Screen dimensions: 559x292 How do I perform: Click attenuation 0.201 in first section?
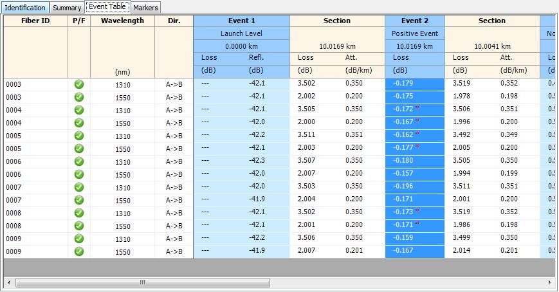coord(354,250)
